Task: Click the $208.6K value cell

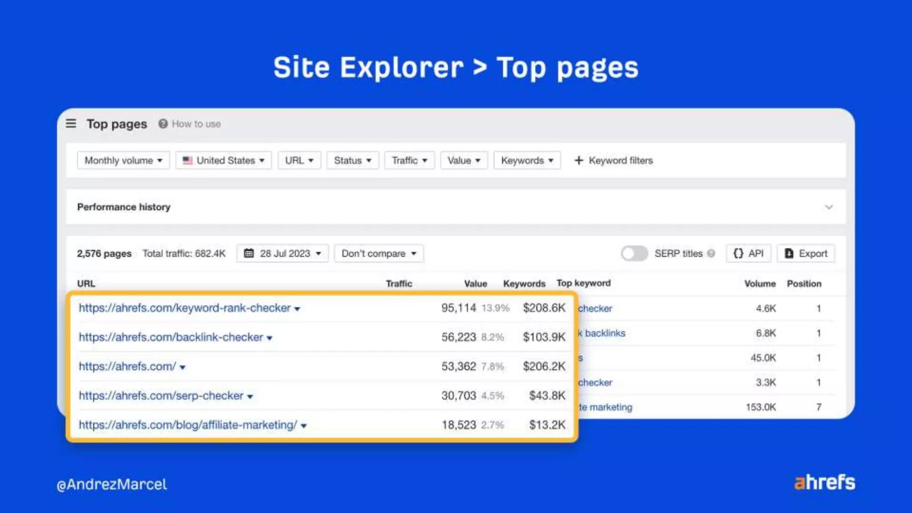Action: pyautogui.click(x=544, y=308)
